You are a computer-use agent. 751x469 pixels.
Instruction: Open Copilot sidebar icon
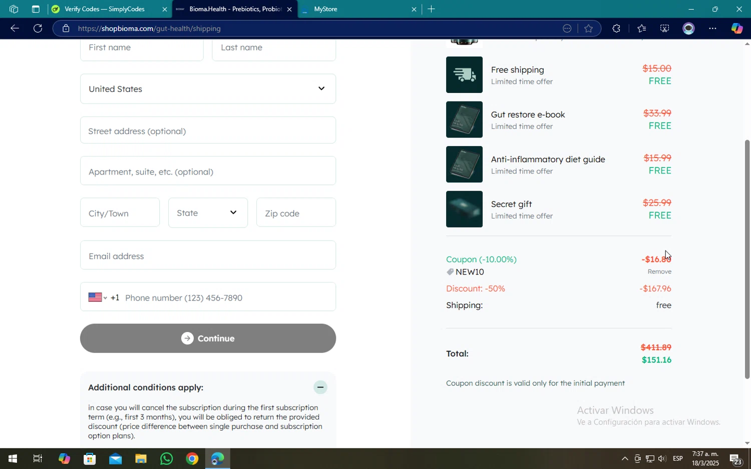pyautogui.click(x=736, y=28)
